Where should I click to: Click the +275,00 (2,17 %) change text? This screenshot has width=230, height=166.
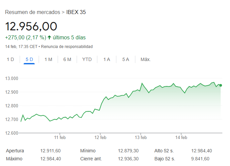click(x=25, y=38)
